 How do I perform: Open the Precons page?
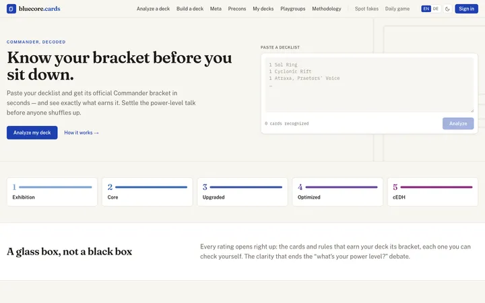pyautogui.click(x=237, y=9)
